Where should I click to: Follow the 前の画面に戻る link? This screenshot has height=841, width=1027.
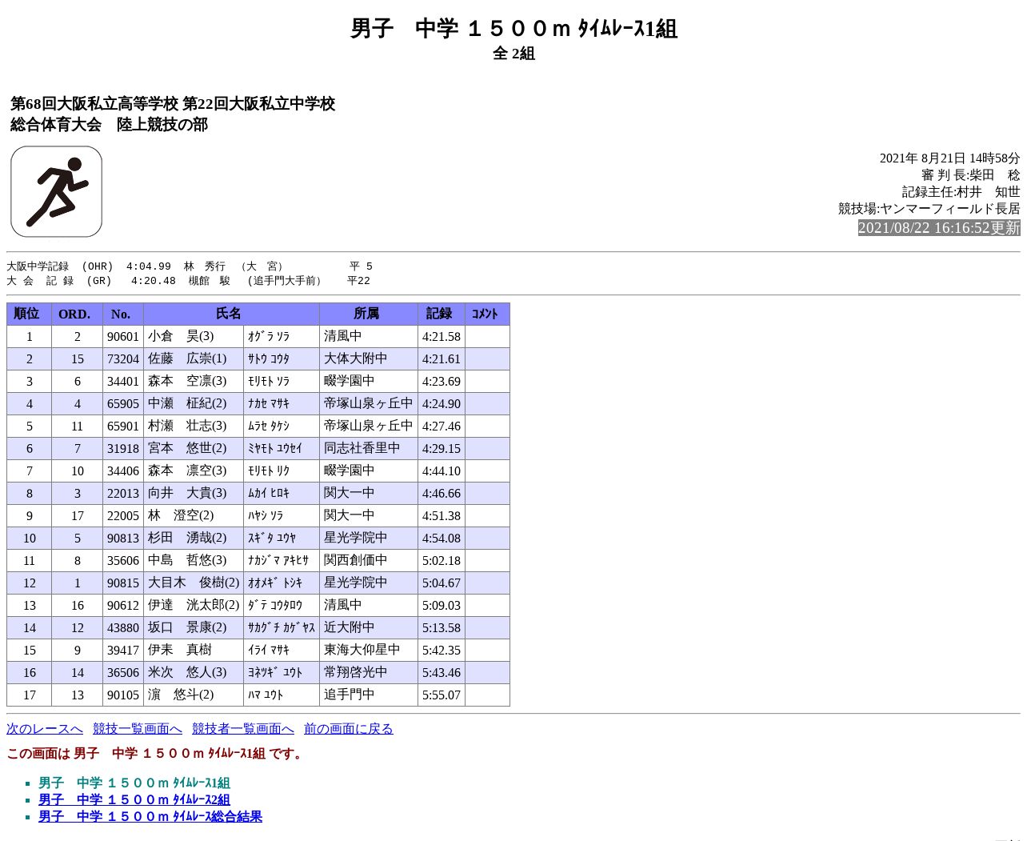click(349, 729)
